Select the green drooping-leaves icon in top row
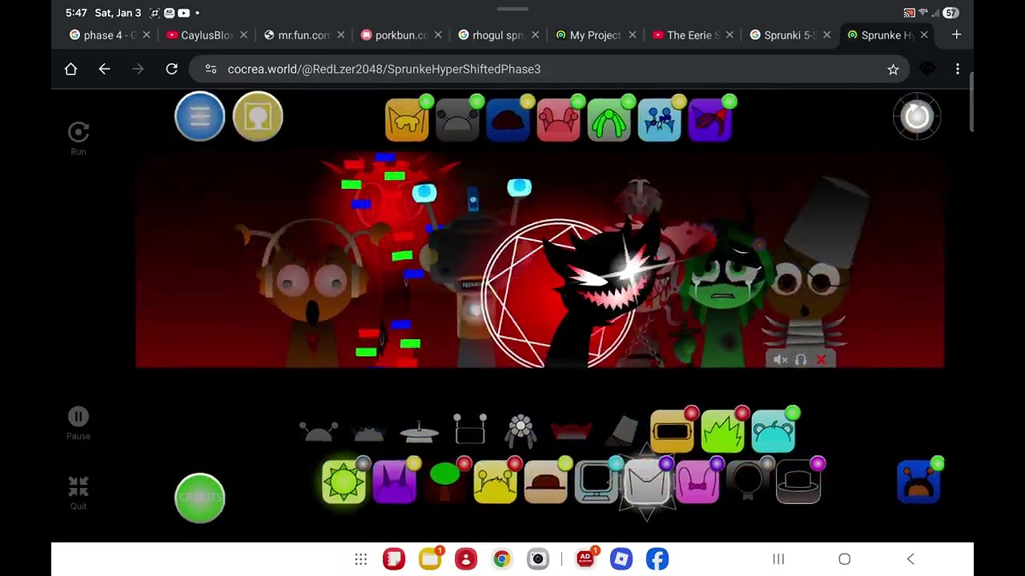1025x576 pixels. pyautogui.click(x=609, y=121)
